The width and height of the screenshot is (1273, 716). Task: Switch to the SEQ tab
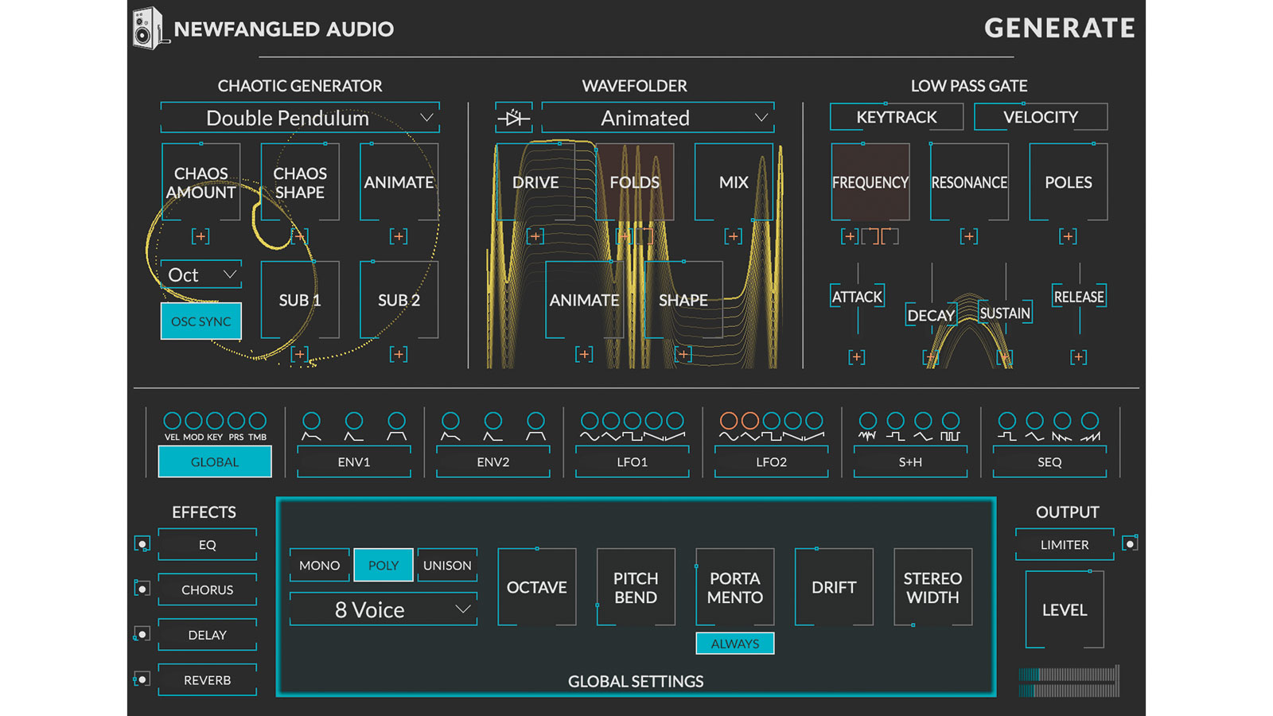click(x=1049, y=461)
